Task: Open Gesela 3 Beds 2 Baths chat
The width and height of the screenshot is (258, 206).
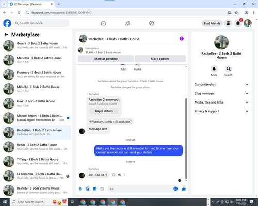Action: coord(36,45)
